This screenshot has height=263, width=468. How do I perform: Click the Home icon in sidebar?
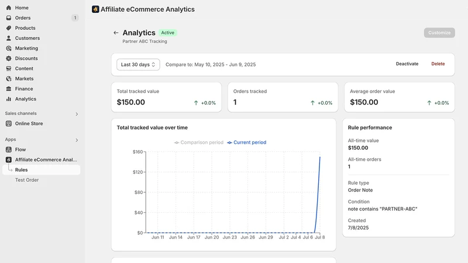pos(9,8)
